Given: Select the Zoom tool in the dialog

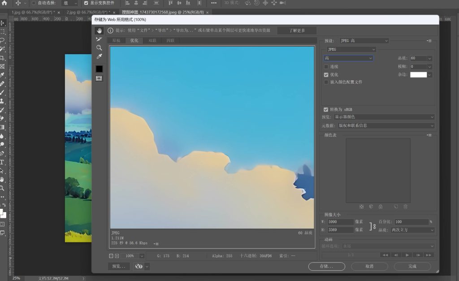Looking at the screenshot, I should [x=99, y=48].
